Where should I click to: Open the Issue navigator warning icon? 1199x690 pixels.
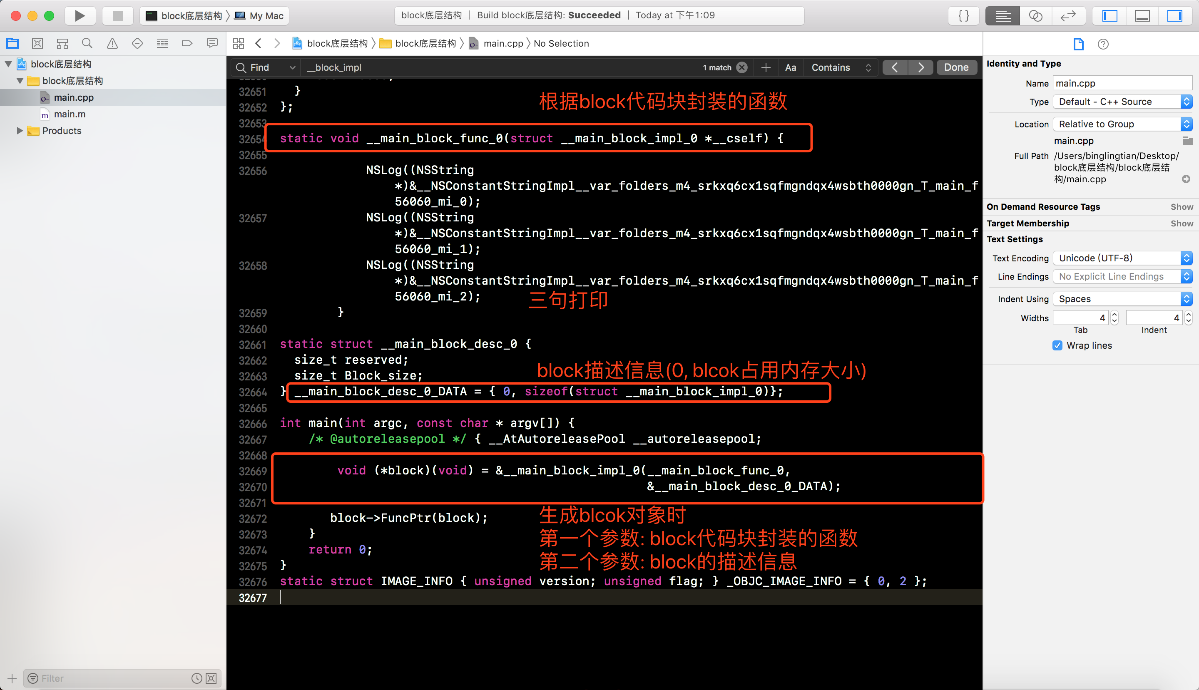coord(112,44)
